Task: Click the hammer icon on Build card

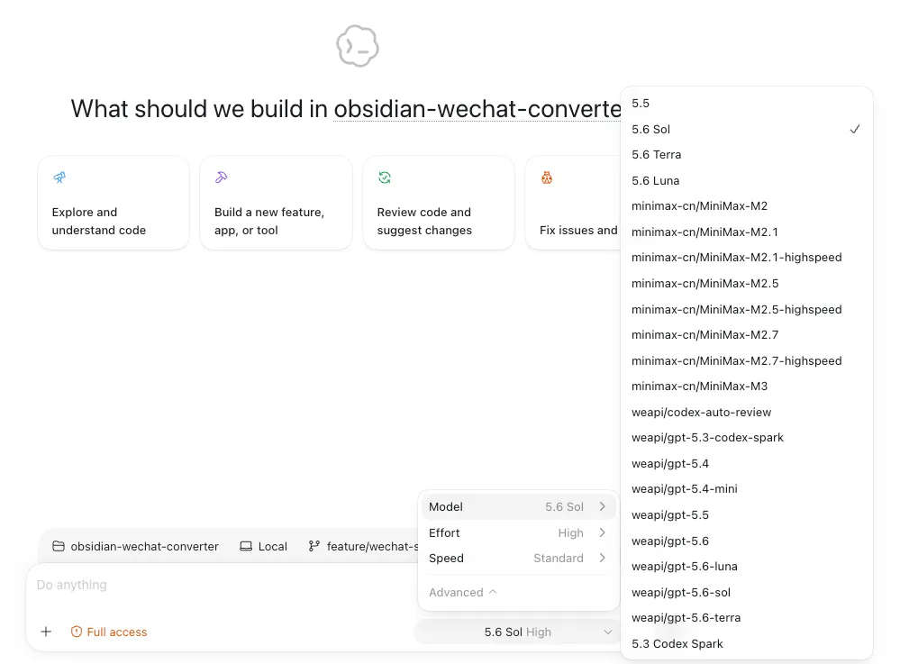Action: click(222, 177)
